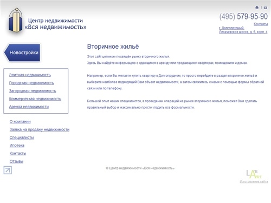Screen dimensions: 271x203
Task: Click the footer copyright text
Action: [140, 168]
